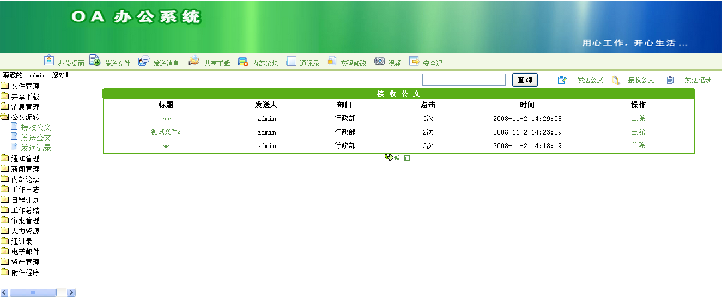
Task: Click the 内部论坛 forum icon
Action: tap(243, 61)
